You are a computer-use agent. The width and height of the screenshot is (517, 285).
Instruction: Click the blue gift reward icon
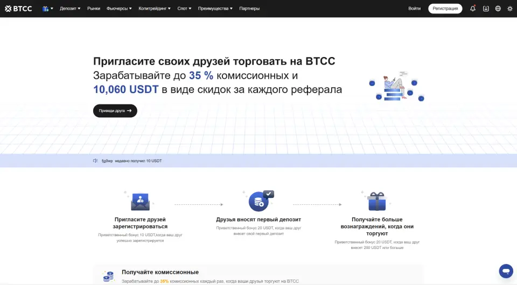[377, 202]
